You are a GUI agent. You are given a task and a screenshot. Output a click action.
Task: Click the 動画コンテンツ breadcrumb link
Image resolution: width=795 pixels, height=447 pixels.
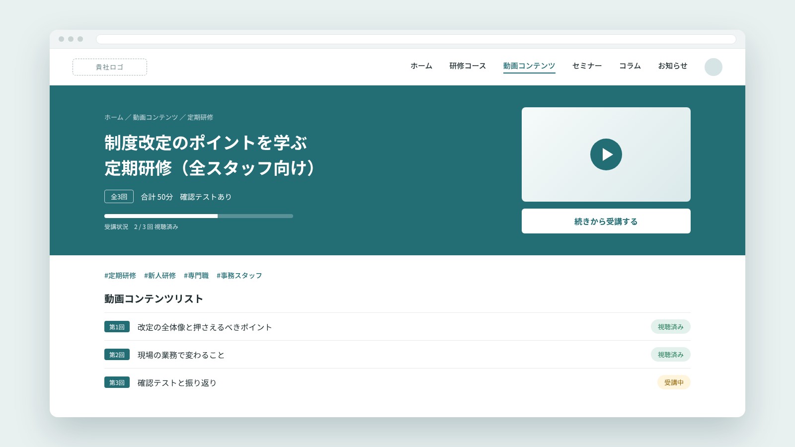click(155, 117)
